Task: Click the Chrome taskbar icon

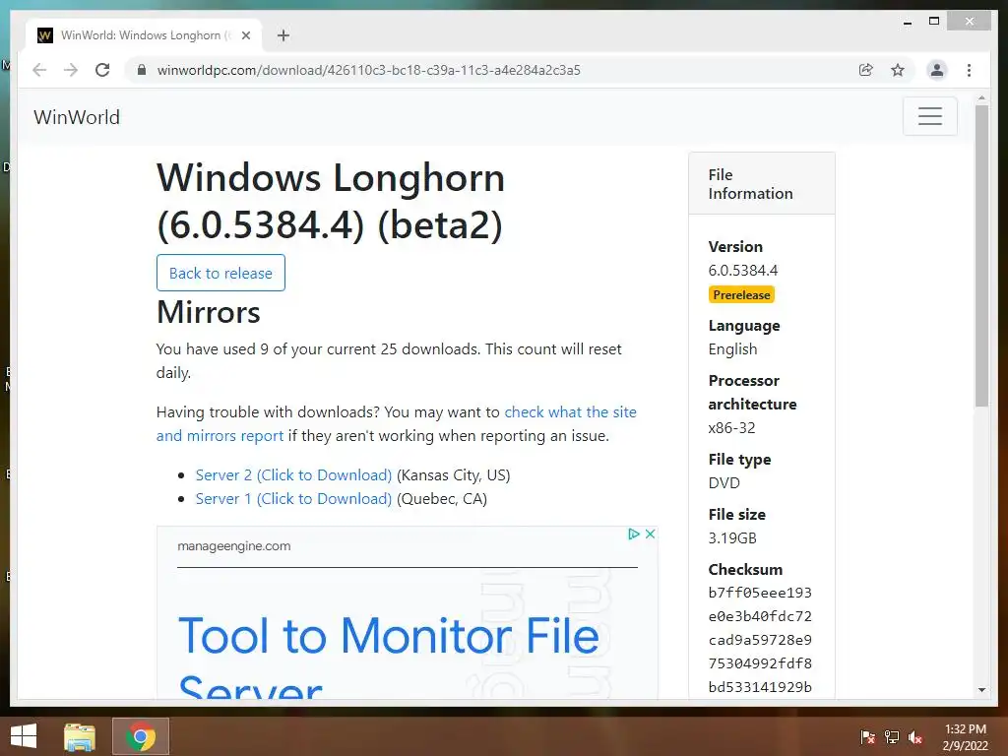Action: click(x=140, y=736)
